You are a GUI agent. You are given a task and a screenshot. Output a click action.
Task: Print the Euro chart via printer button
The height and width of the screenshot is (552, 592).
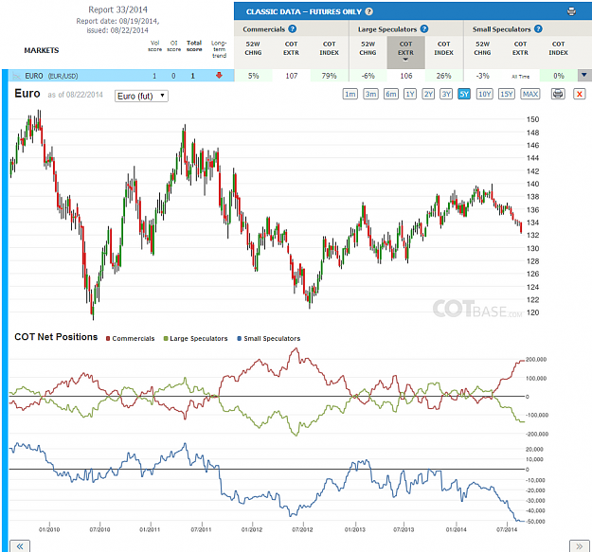click(x=558, y=94)
